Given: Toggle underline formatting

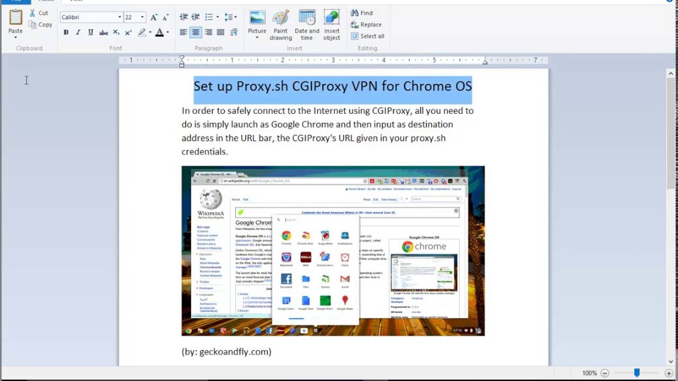Looking at the screenshot, I should coord(91,32).
